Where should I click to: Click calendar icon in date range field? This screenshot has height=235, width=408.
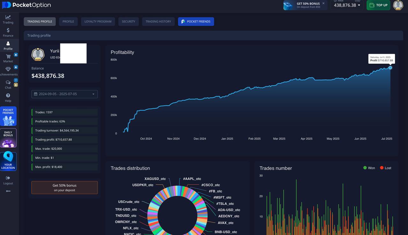click(x=36, y=94)
